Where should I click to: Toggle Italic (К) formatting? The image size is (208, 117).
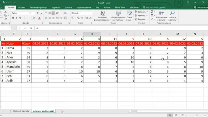click(x=16, y=18)
